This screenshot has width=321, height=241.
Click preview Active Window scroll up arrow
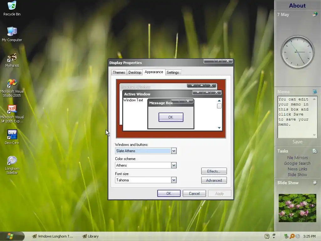tap(219, 101)
